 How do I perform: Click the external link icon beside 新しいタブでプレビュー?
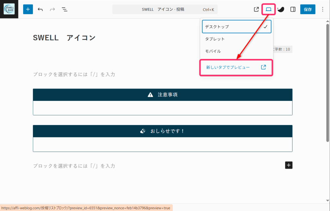(x=264, y=67)
